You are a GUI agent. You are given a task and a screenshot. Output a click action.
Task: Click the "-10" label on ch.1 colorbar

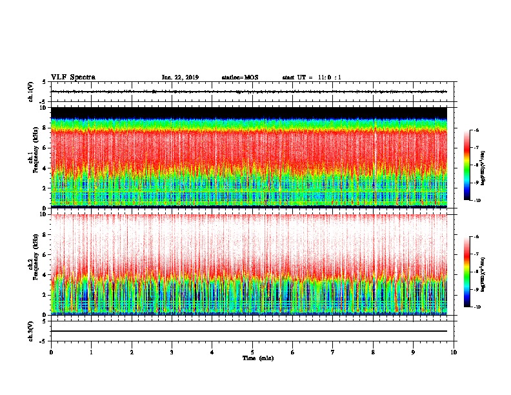477,201
